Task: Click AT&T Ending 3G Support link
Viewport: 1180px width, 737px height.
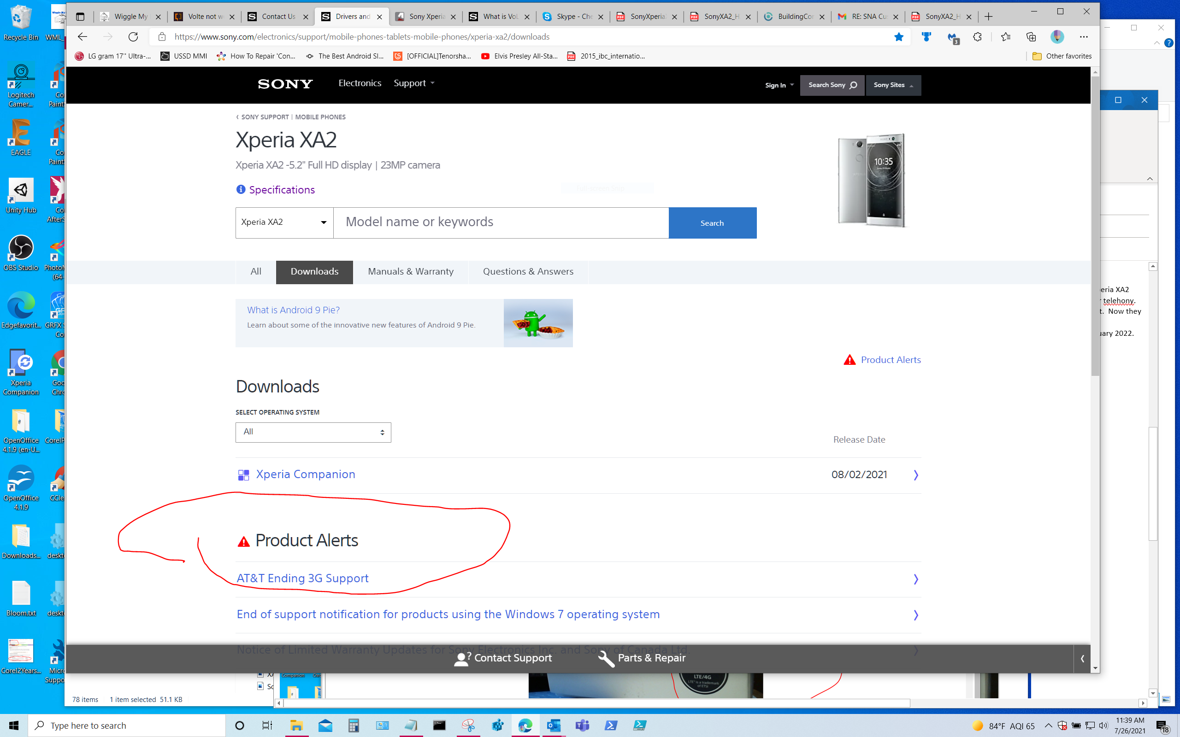Action: 302,578
